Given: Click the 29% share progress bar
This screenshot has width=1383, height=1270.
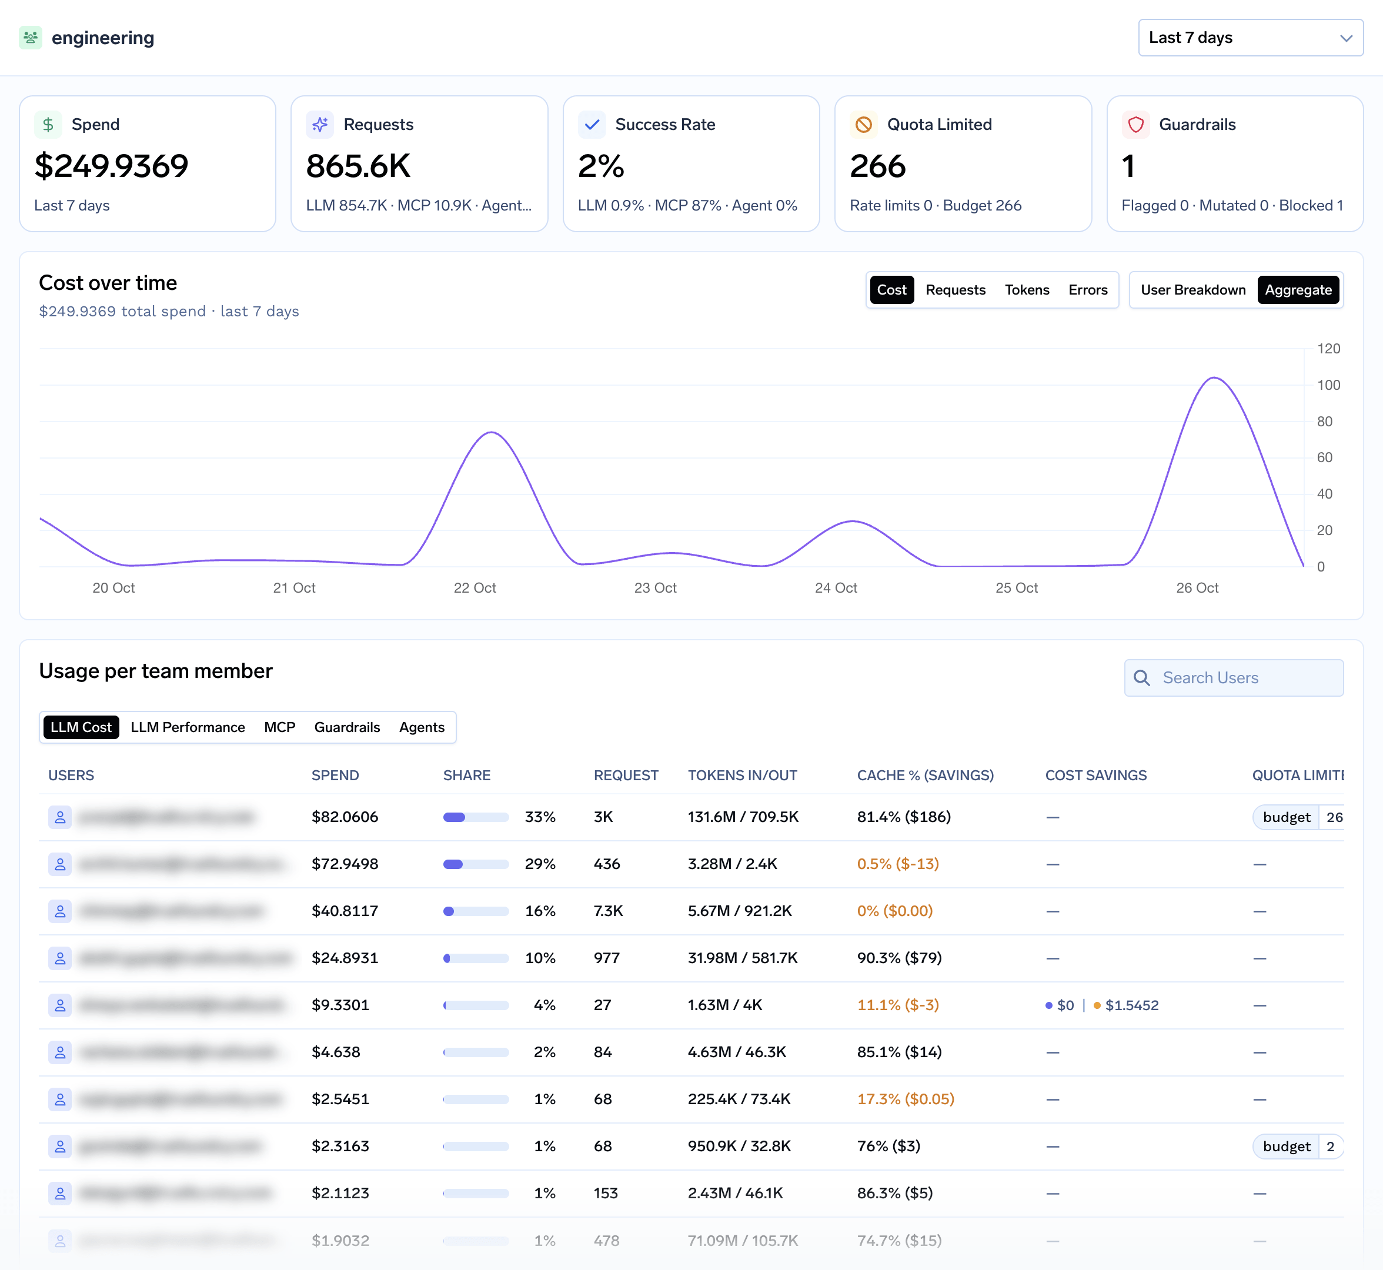Looking at the screenshot, I should (476, 864).
